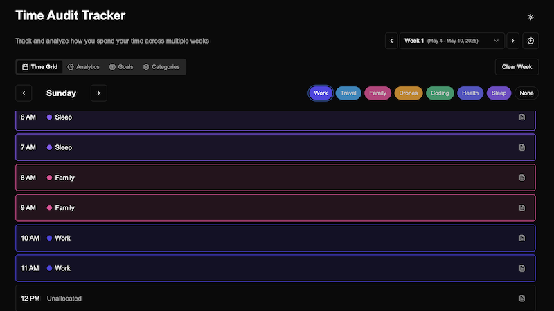
Task: Open the Goals tab
Action: click(x=121, y=67)
